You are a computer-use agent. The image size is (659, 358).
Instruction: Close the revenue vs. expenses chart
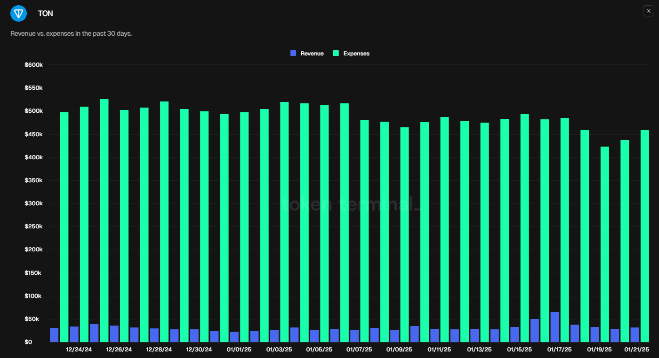click(x=648, y=11)
